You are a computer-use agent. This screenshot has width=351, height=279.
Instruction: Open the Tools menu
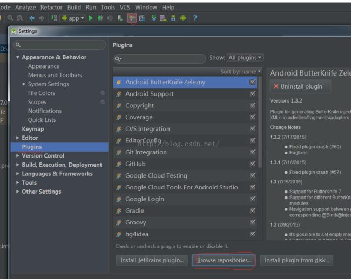(107, 8)
